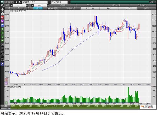157x115 pixels.
Task: Select green preset button 2
Action: [x=2, y=33]
